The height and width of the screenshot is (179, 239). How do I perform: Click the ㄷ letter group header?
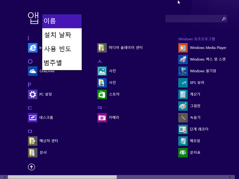(x=30, y=108)
